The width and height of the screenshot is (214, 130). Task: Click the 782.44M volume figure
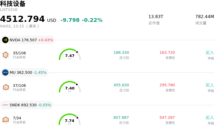pos(204,17)
